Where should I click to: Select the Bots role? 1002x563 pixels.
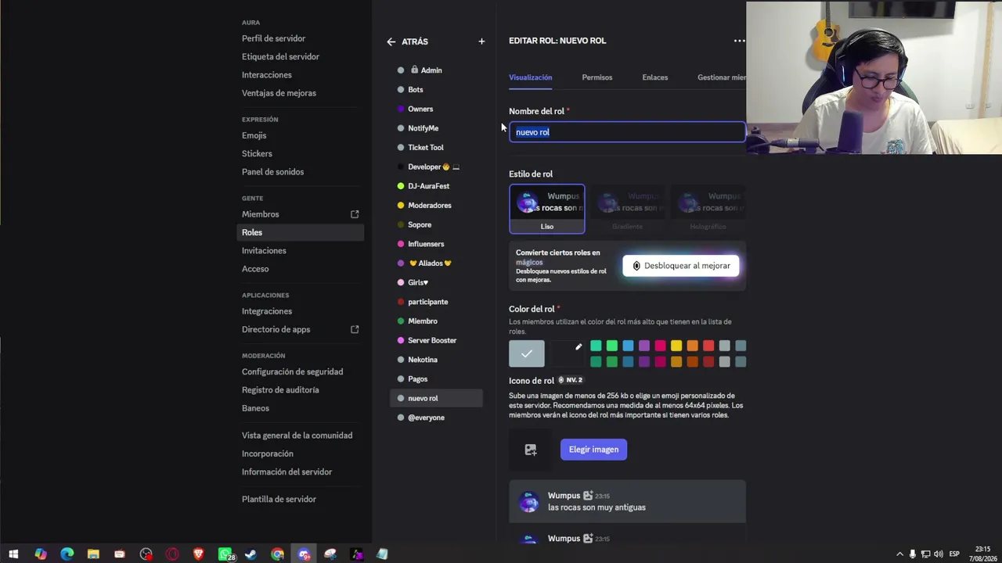point(436,90)
